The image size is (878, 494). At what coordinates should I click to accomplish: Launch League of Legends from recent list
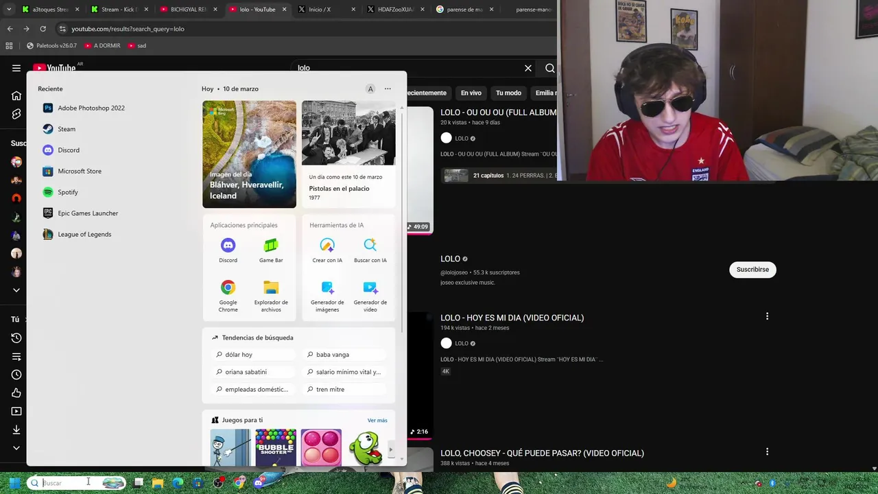click(x=77, y=235)
